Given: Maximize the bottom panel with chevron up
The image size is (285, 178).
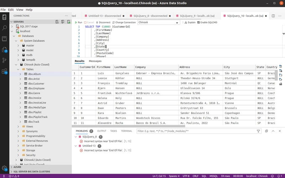Looking at the screenshot, I should pos(273,131).
